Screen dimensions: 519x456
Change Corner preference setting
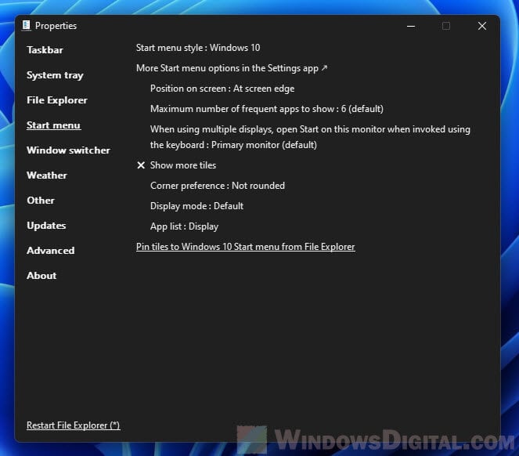pyautogui.click(x=218, y=186)
